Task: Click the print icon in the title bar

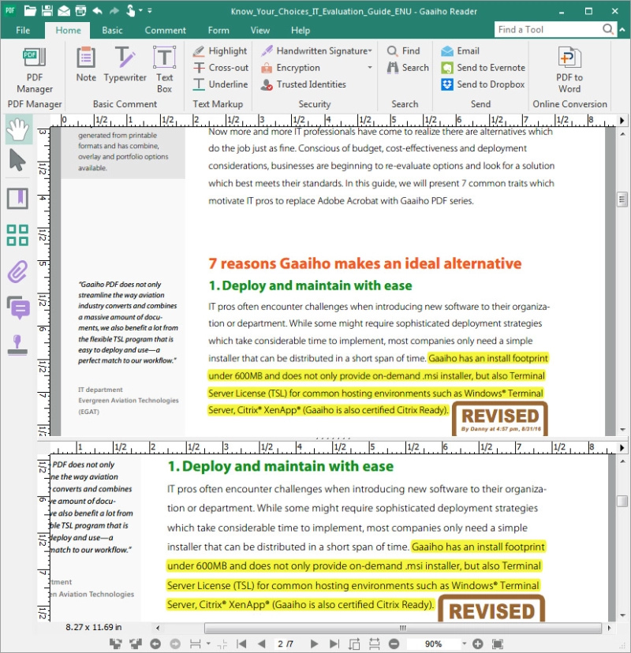Action: click(80, 11)
